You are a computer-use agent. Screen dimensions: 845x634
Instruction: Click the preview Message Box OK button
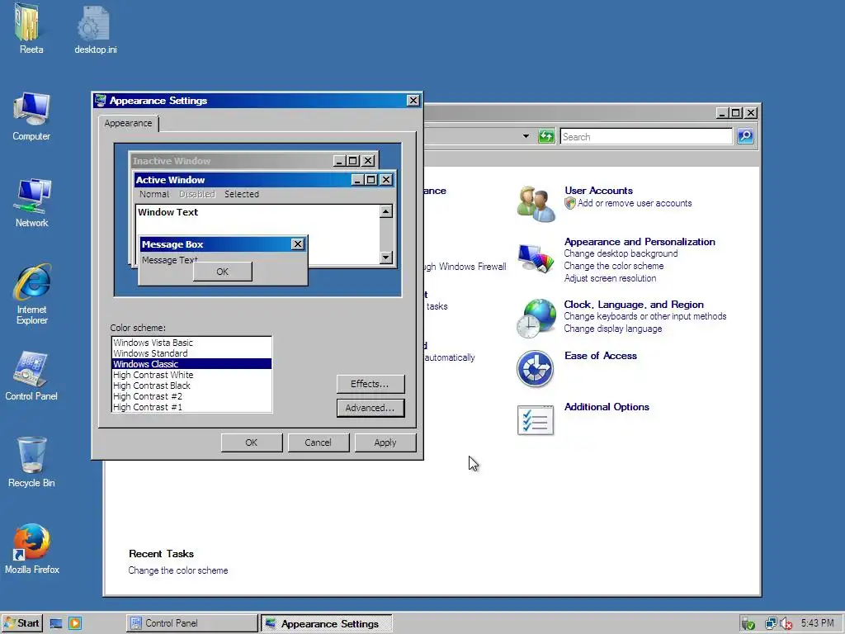coord(223,272)
